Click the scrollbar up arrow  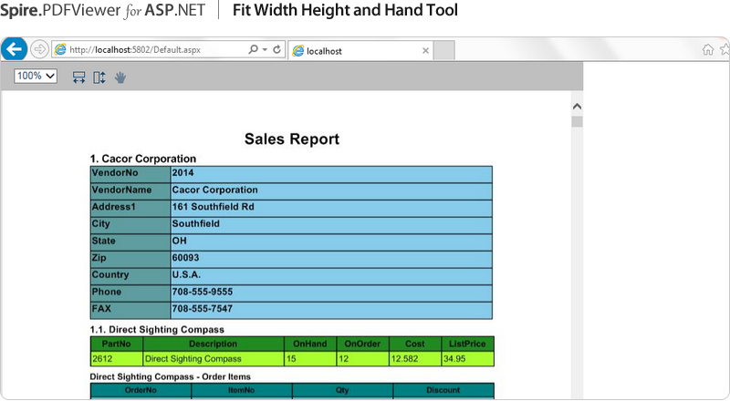[x=577, y=107]
